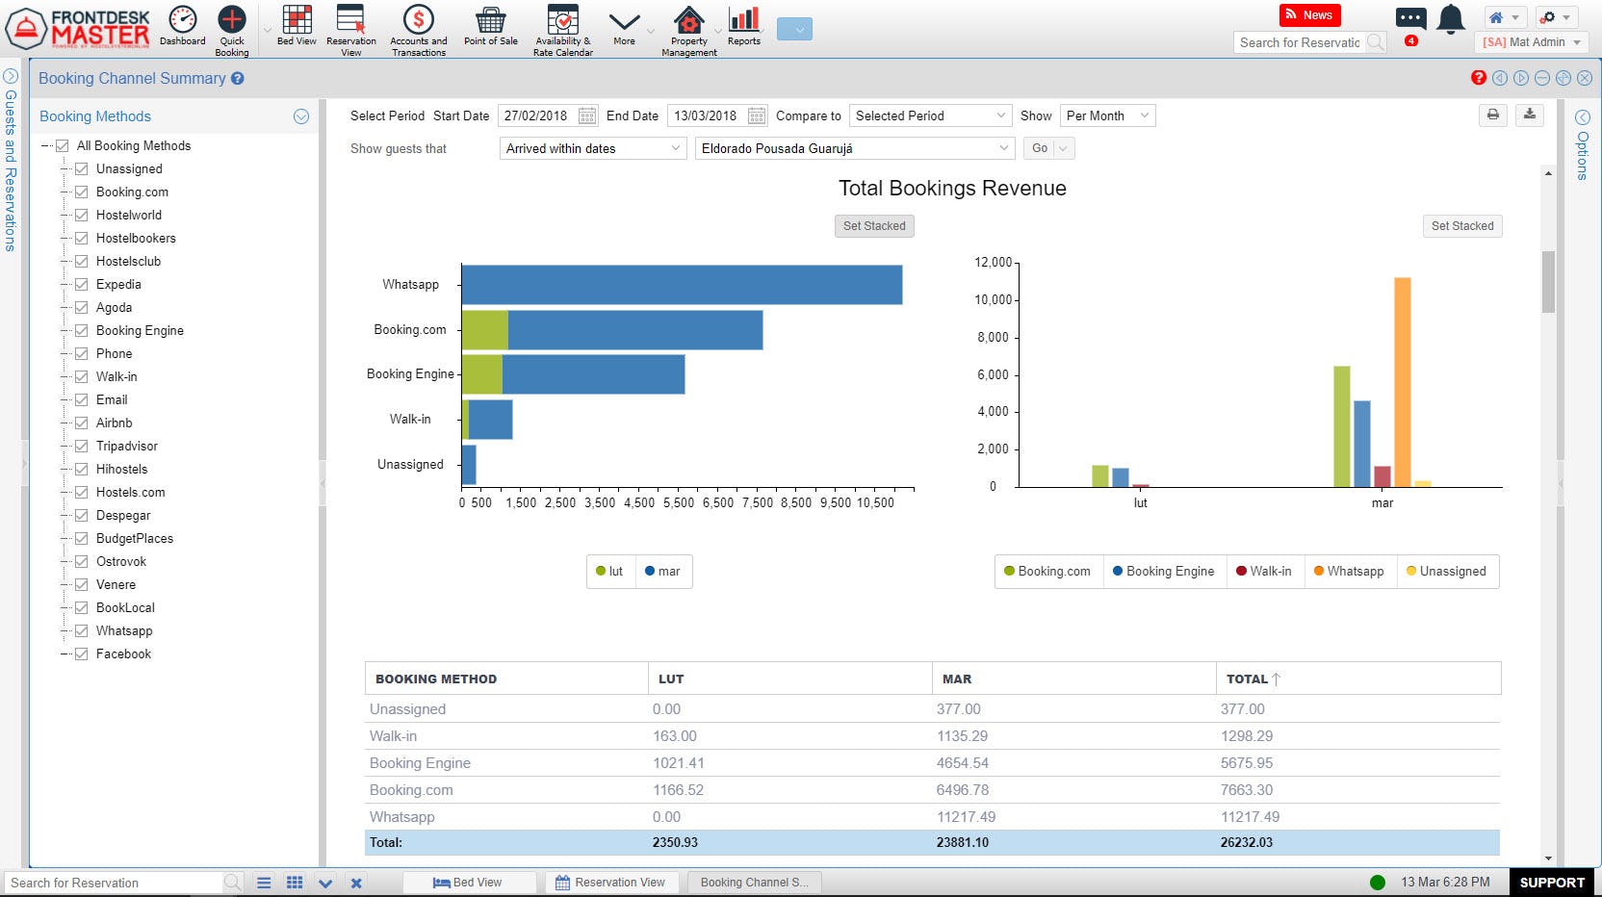Viewport: 1602px width, 897px height.
Task: Click the bottom bar X icon
Action: tap(356, 883)
